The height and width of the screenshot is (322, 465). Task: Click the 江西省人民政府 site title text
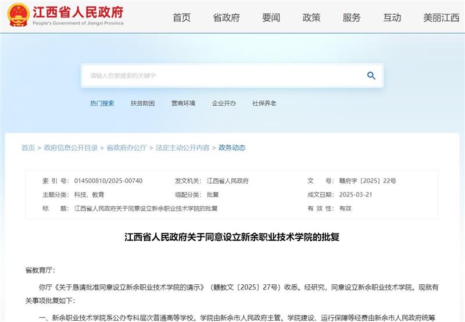point(78,12)
